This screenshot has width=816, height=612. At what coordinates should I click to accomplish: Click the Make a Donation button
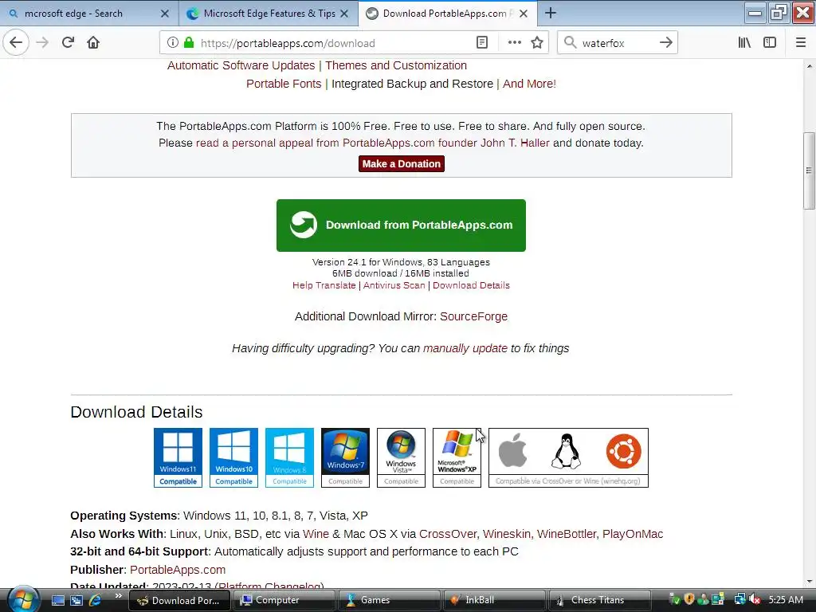pyautogui.click(x=402, y=164)
